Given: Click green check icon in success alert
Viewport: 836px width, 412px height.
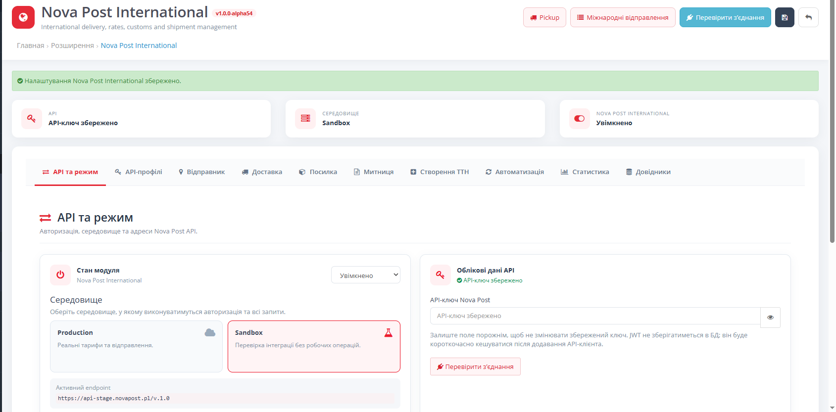Looking at the screenshot, I should [x=20, y=81].
